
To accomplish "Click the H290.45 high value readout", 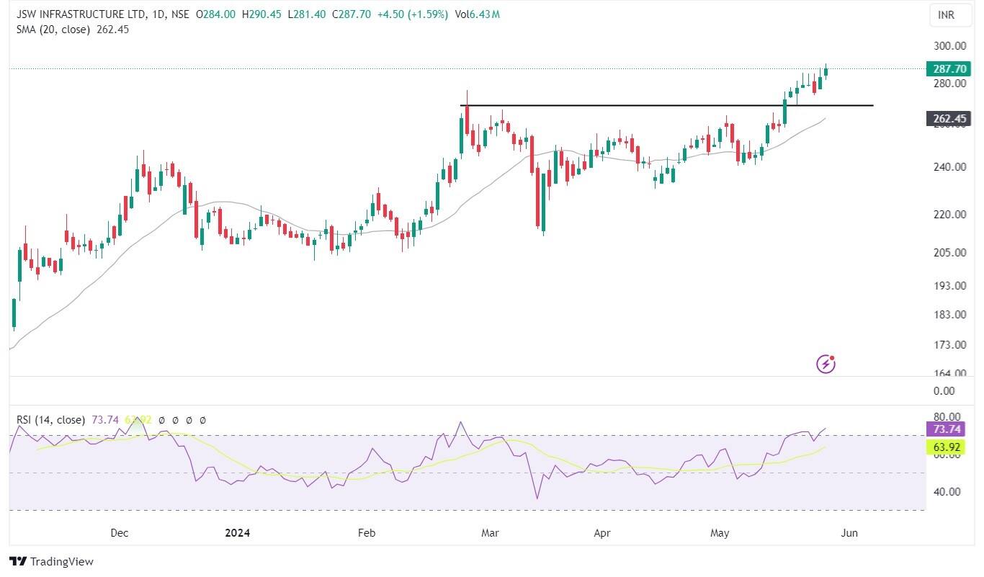I will [261, 14].
